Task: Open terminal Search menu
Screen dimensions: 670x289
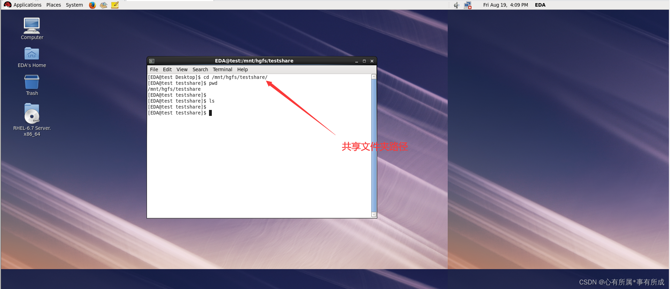Action: [200, 69]
